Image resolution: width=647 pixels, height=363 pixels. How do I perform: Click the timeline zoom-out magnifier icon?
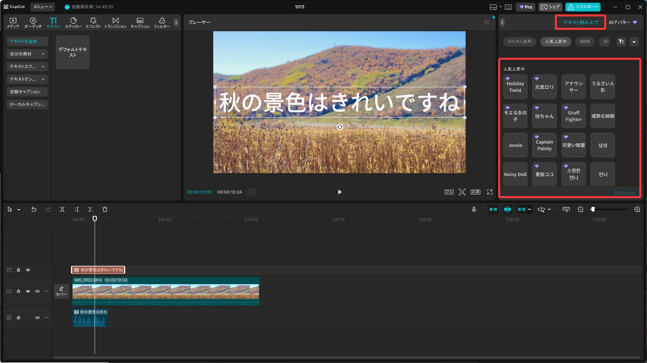pyautogui.click(x=580, y=209)
